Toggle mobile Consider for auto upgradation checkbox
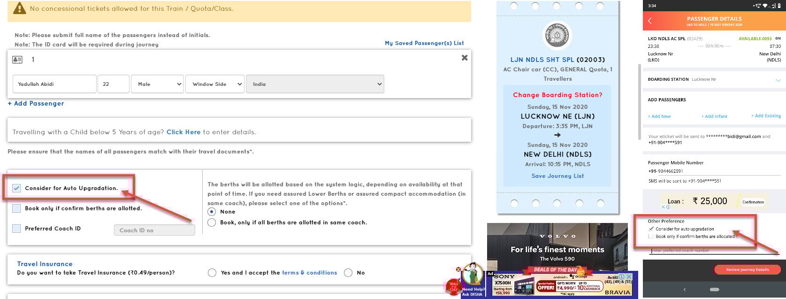 point(651,229)
